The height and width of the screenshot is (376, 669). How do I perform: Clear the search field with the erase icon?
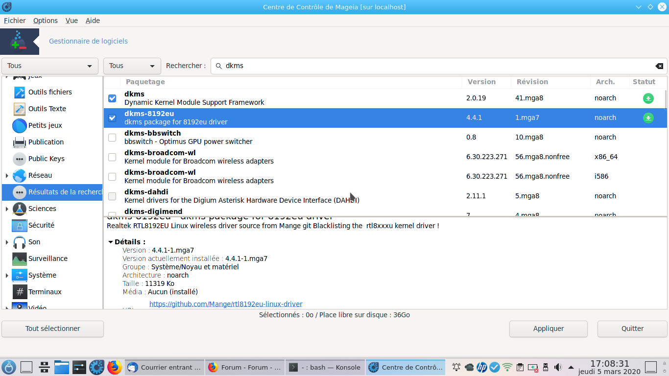[x=659, y=66]
